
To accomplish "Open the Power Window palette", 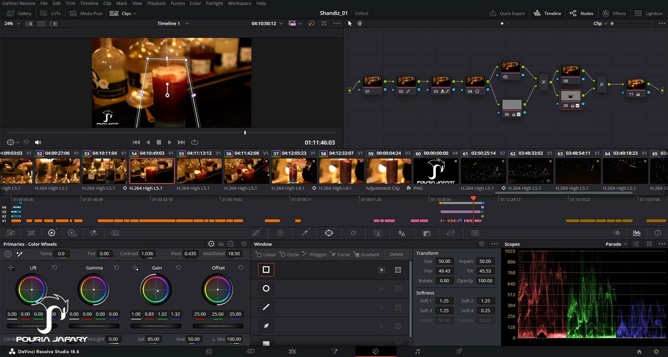I will click(329, 233).
